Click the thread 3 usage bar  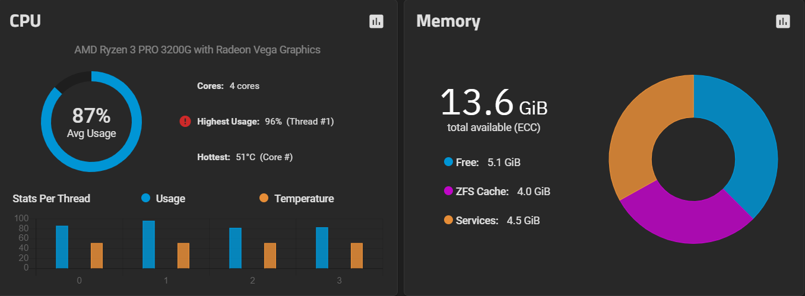coord(322,247)
